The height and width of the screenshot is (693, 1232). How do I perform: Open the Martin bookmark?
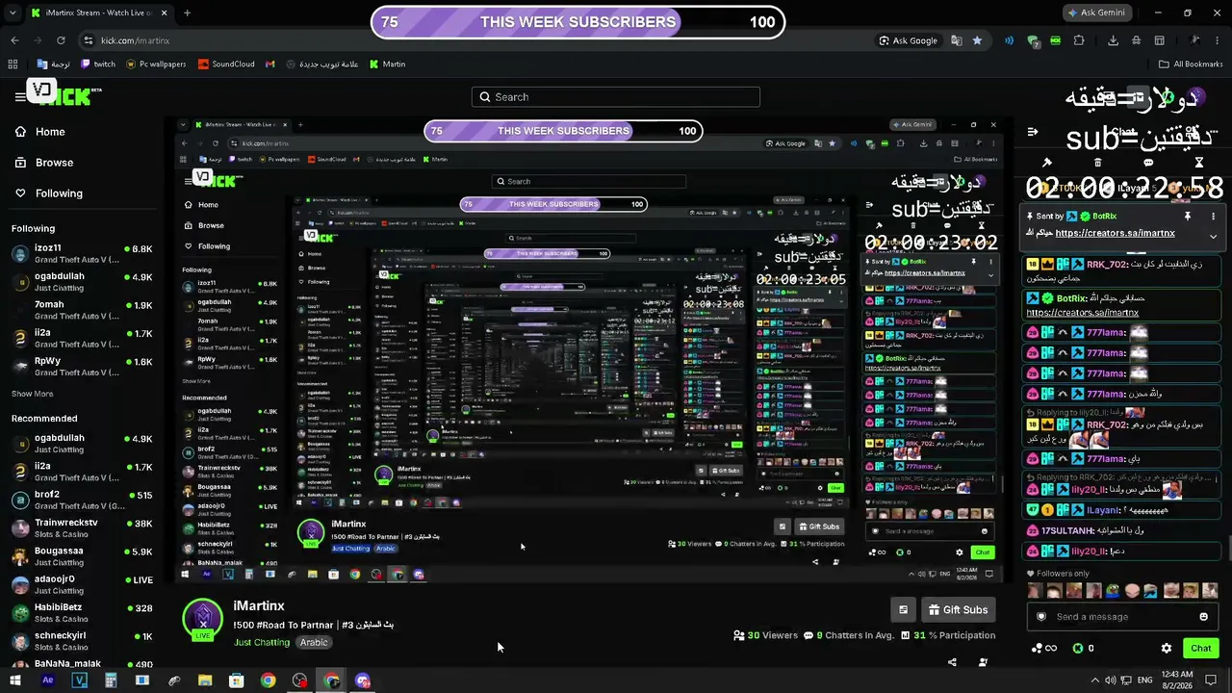pos(388,64)
